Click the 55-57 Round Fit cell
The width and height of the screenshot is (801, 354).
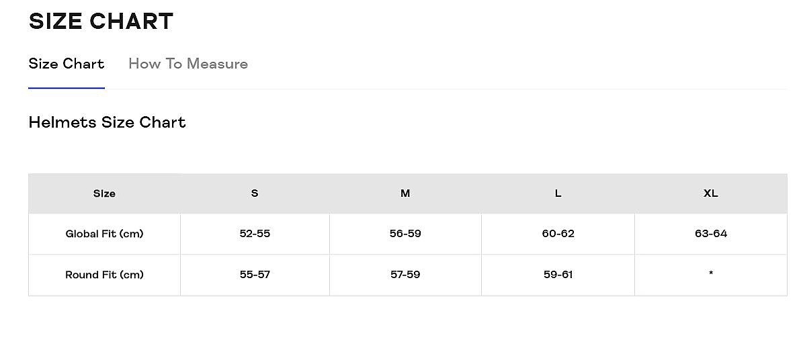point(255,275)
